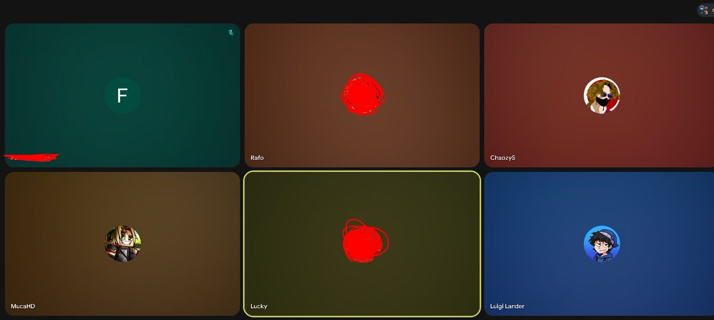Click the Lucky name label

259,306
